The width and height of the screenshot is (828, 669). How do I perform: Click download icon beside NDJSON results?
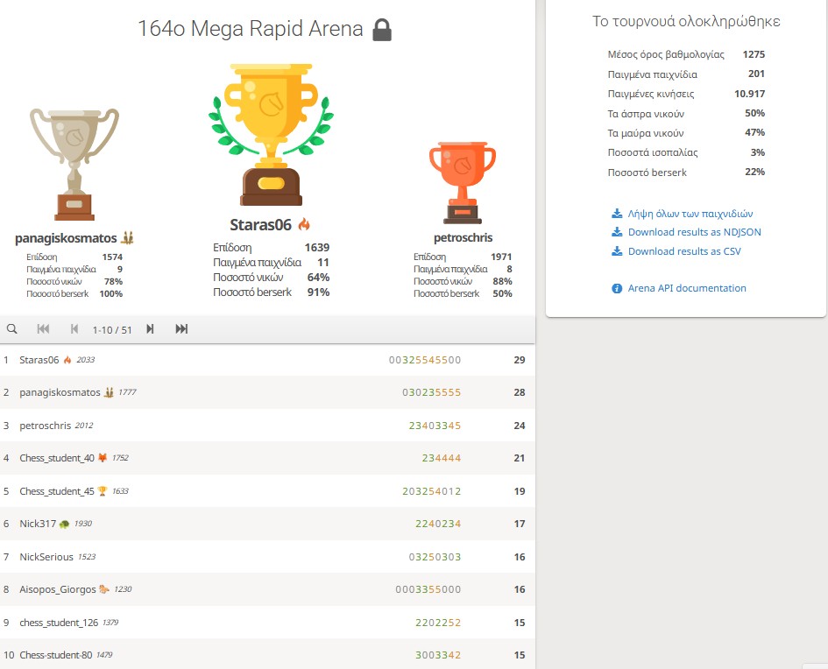(617, 232)
